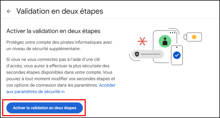The height and width of the screenshot is (118, 220).
Task: Click the Protégez votre compte paragraph
Action: (x=59, y=46)
